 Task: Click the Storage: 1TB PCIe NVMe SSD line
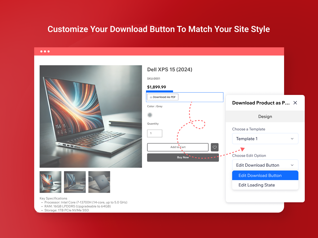coord(67,210)
